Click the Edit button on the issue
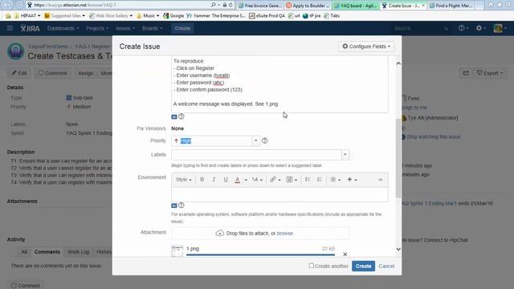 pyautogui.click(x=19, y=73)
